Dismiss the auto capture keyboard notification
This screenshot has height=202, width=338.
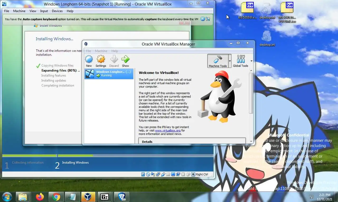[x=203, y=19]
